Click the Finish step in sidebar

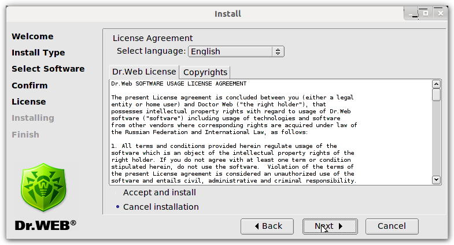[25, 135]
